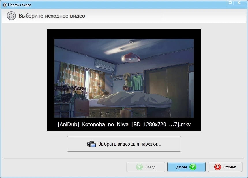The width and height of the screenshot is (248, 178).
Task: Click the green shirt hanging in the preview
Action: point(137,82)
